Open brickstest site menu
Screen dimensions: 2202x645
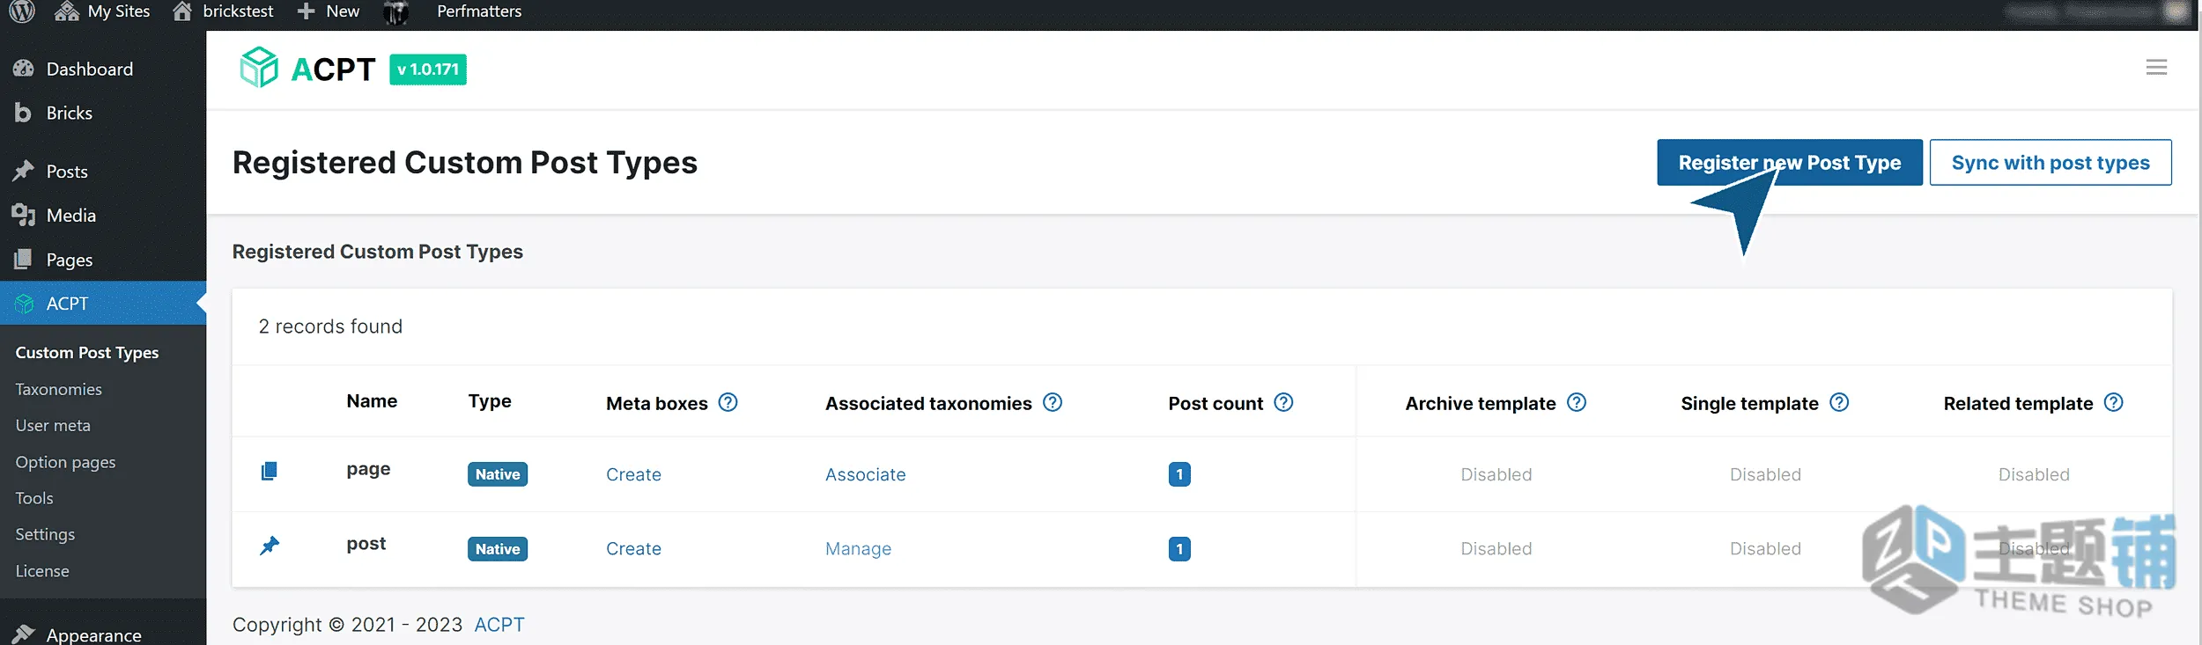click(223, 11)
